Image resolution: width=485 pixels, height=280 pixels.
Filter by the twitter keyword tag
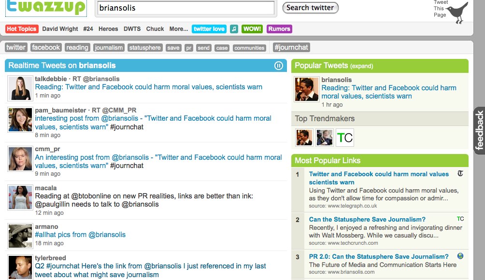pyautogui.click(x=16, y=48)
